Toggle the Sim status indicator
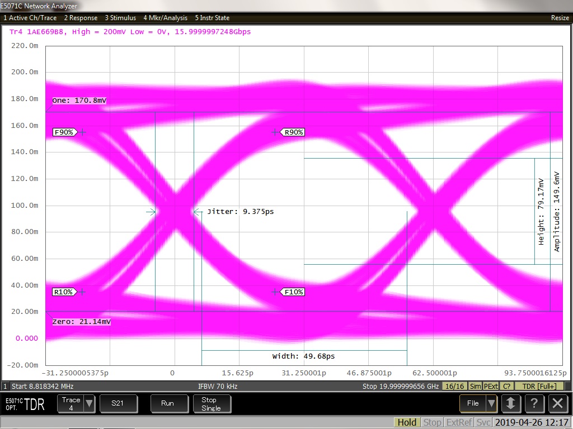 click(475, 386)
